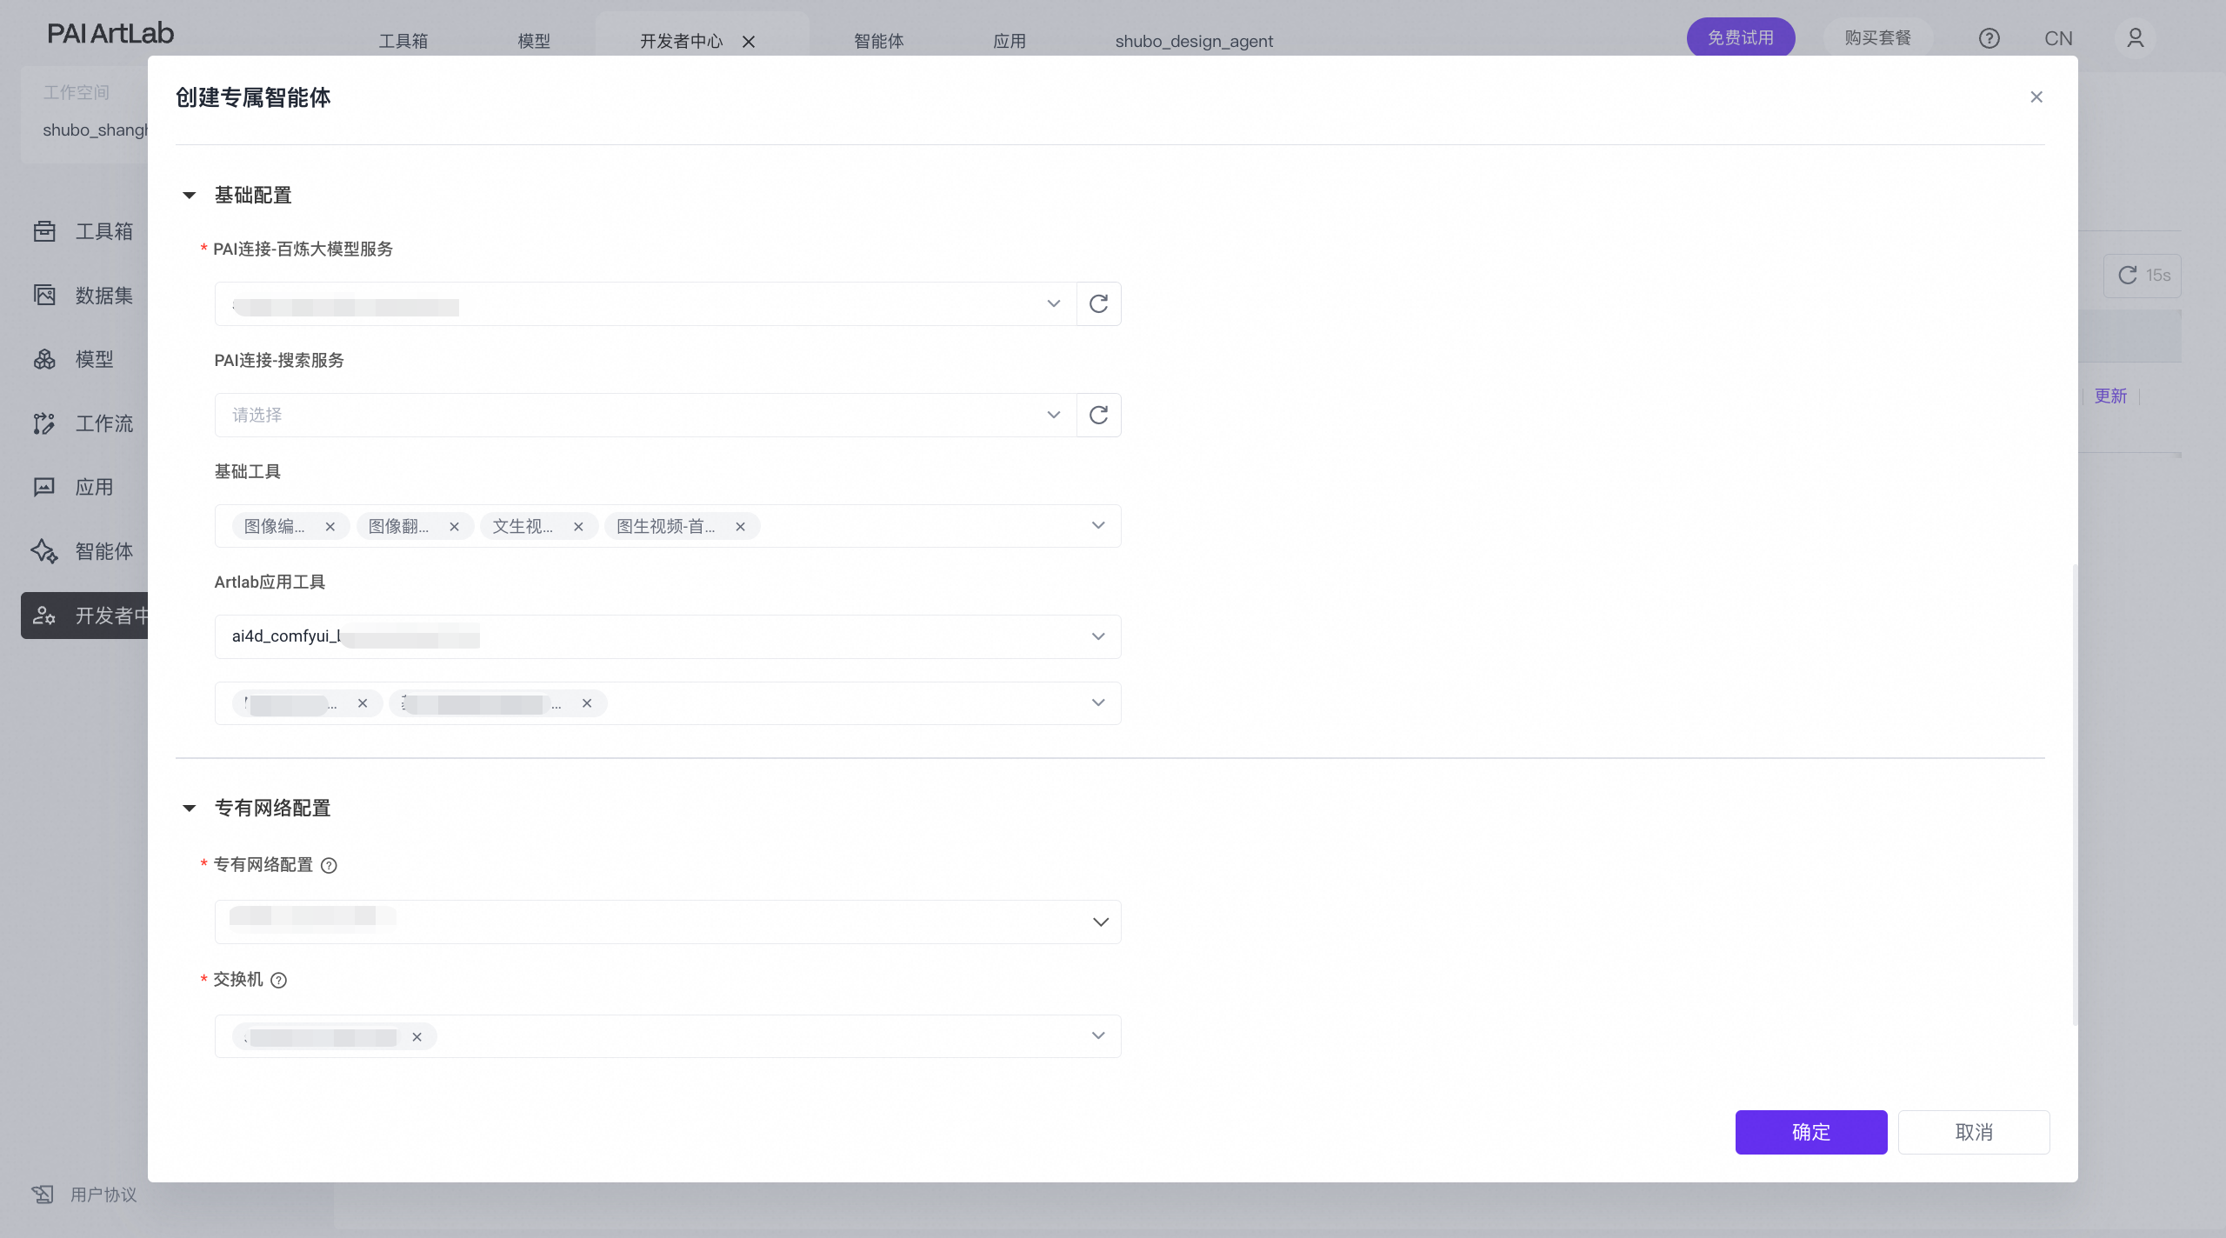Remove the 图像编... tool tag
This screenshot has height=1238, width=2226.
pyautogui.click(x=330, y=527)
